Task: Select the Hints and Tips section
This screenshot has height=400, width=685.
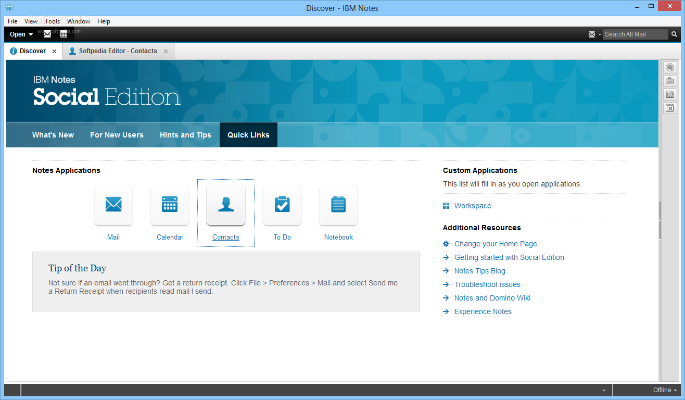Action: 185,135
